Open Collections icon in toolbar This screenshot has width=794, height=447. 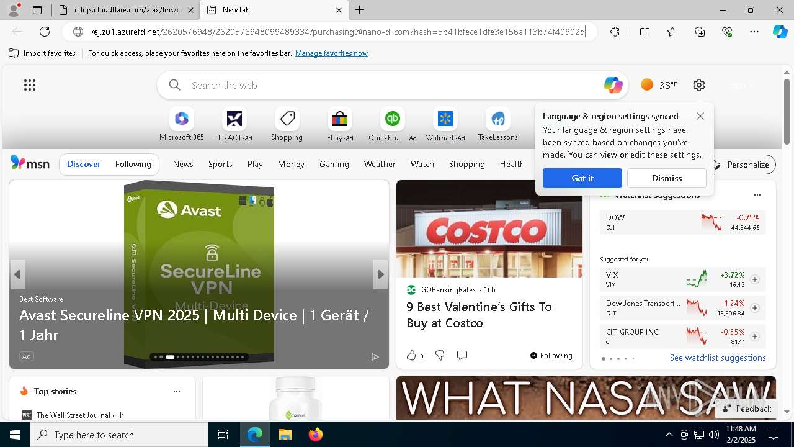pos(700,32)
